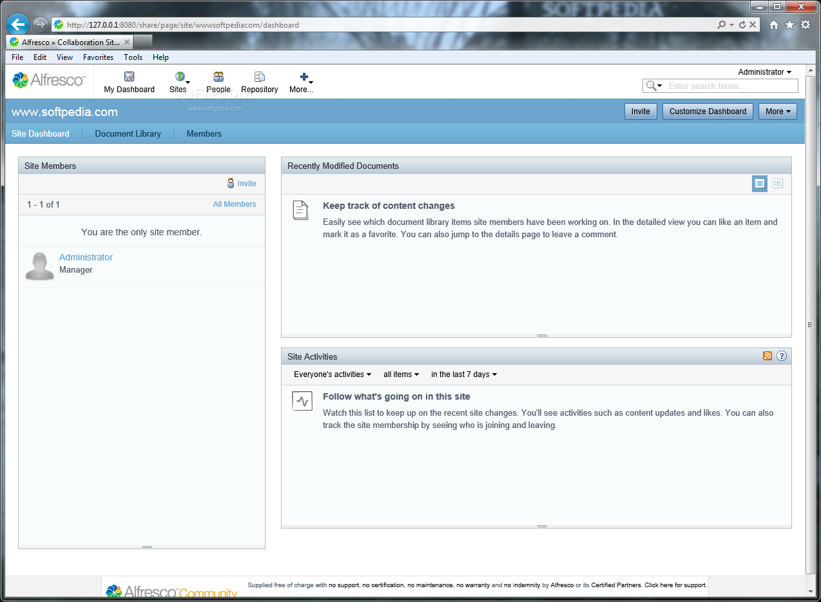Go back with browser back arrow
821x602 pixels.
[17, 24]
